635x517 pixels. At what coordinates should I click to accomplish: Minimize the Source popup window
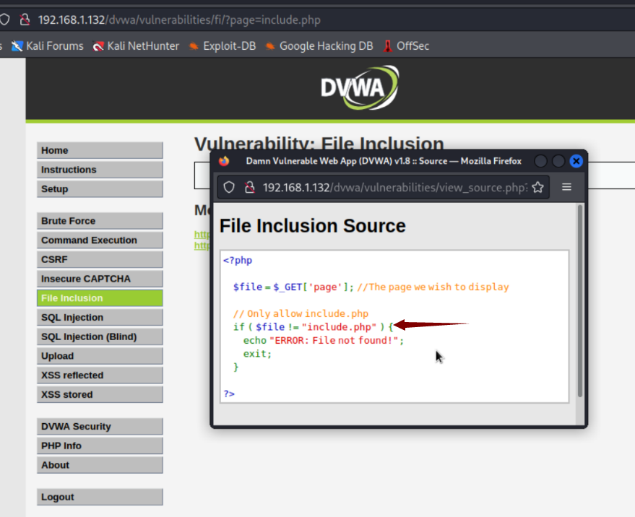coord(540,161)
